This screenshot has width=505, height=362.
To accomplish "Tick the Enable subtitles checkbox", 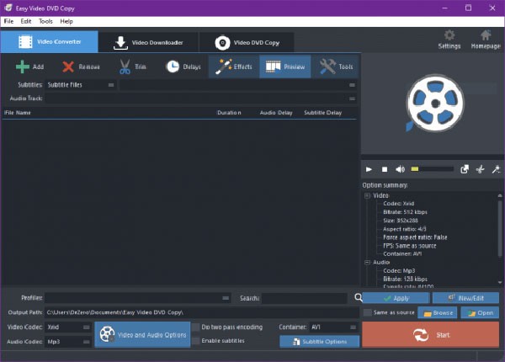I will pos(195,341).
